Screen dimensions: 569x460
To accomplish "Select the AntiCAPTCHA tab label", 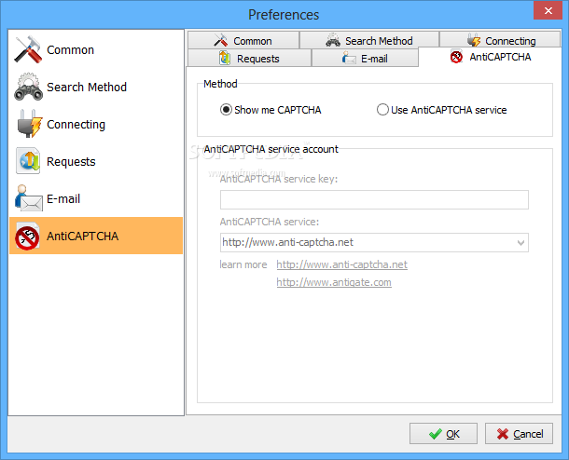I will click(x=500, y=57).
